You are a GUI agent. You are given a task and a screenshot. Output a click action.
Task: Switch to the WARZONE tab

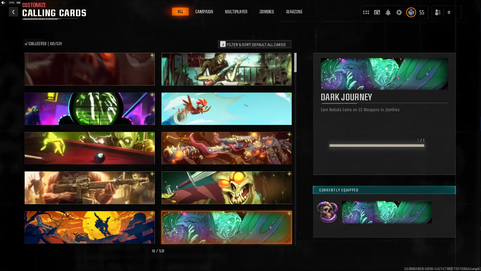coord(294,12)
